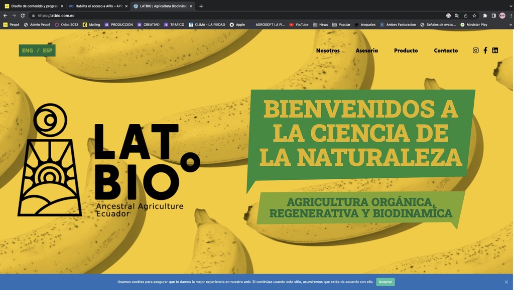Switch site language to ESP
Viewport: 514px width, 290px height.
pyautogui.click(x=48, y=51)
